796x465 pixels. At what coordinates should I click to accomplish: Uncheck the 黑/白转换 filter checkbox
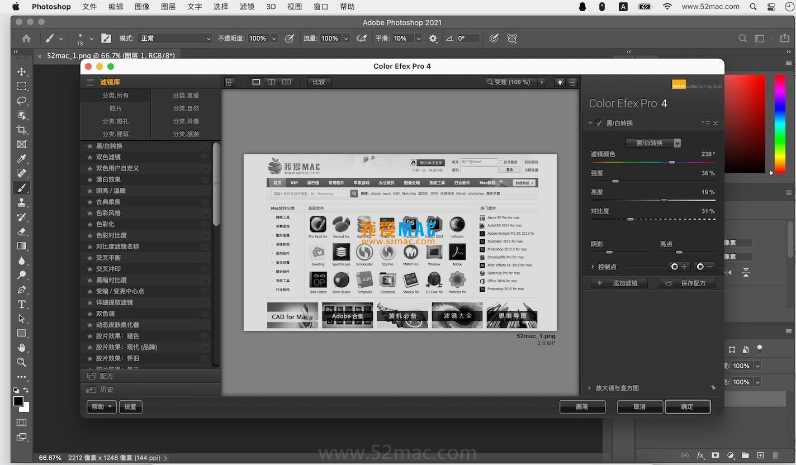coord(599,123)
